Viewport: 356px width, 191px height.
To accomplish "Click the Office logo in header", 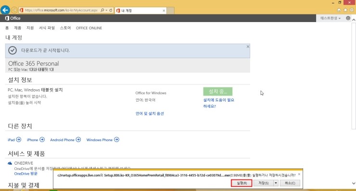I will pos(13,18).
